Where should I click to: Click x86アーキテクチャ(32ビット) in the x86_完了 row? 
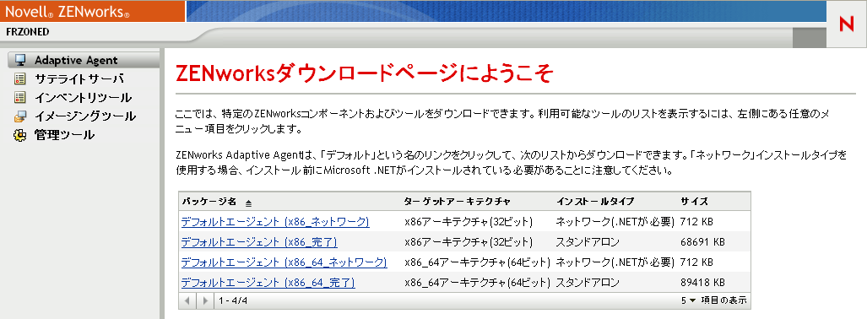(469, 242)
